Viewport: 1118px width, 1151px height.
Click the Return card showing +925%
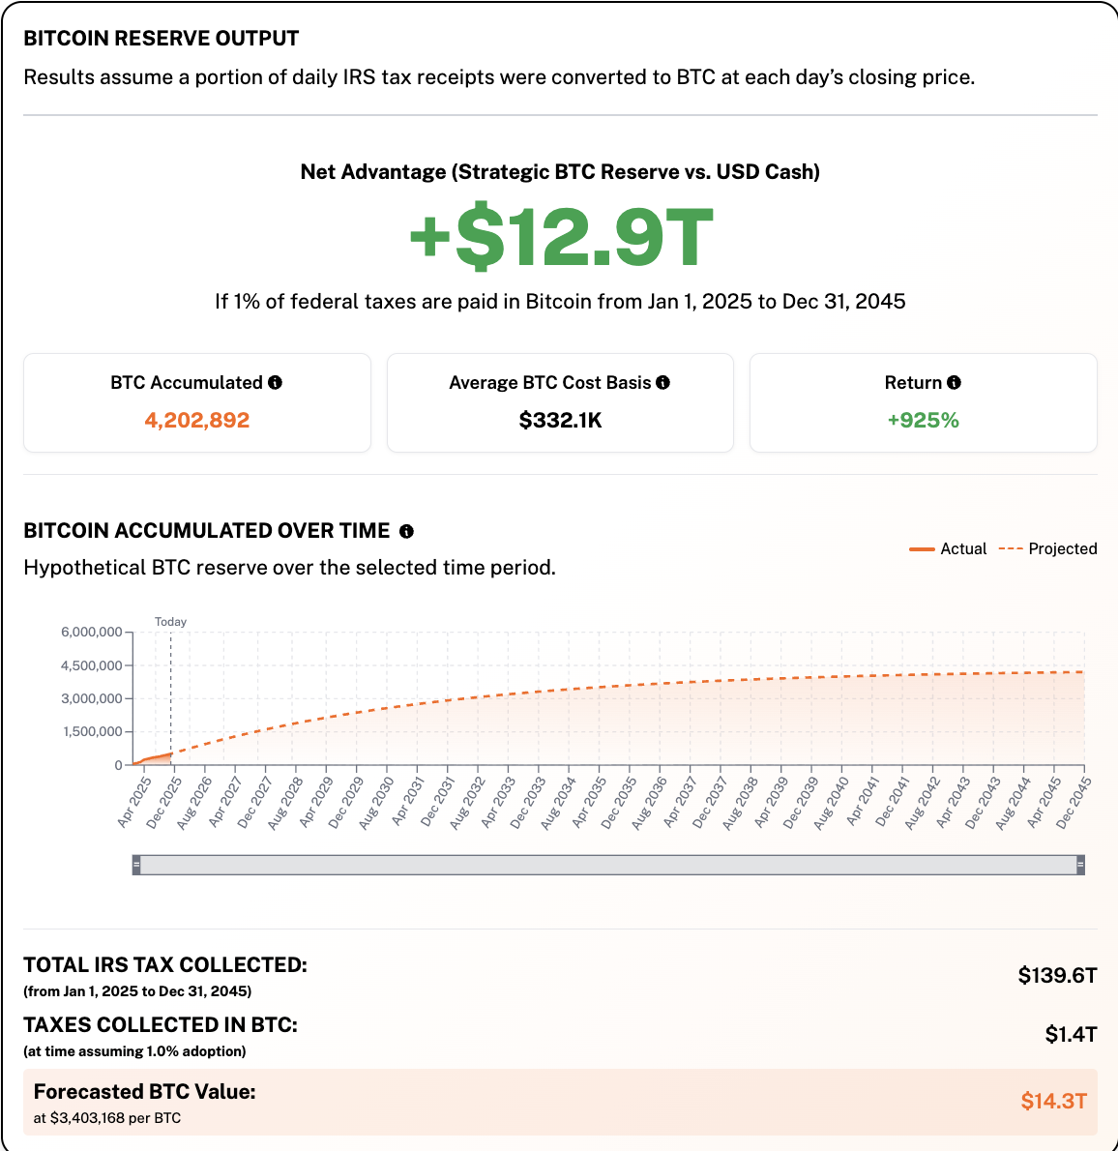coord(923,402)
